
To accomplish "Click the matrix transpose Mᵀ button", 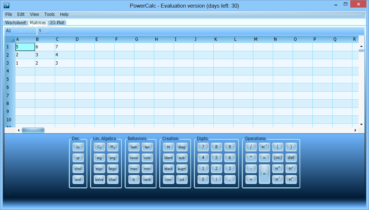I will [278, 180].
